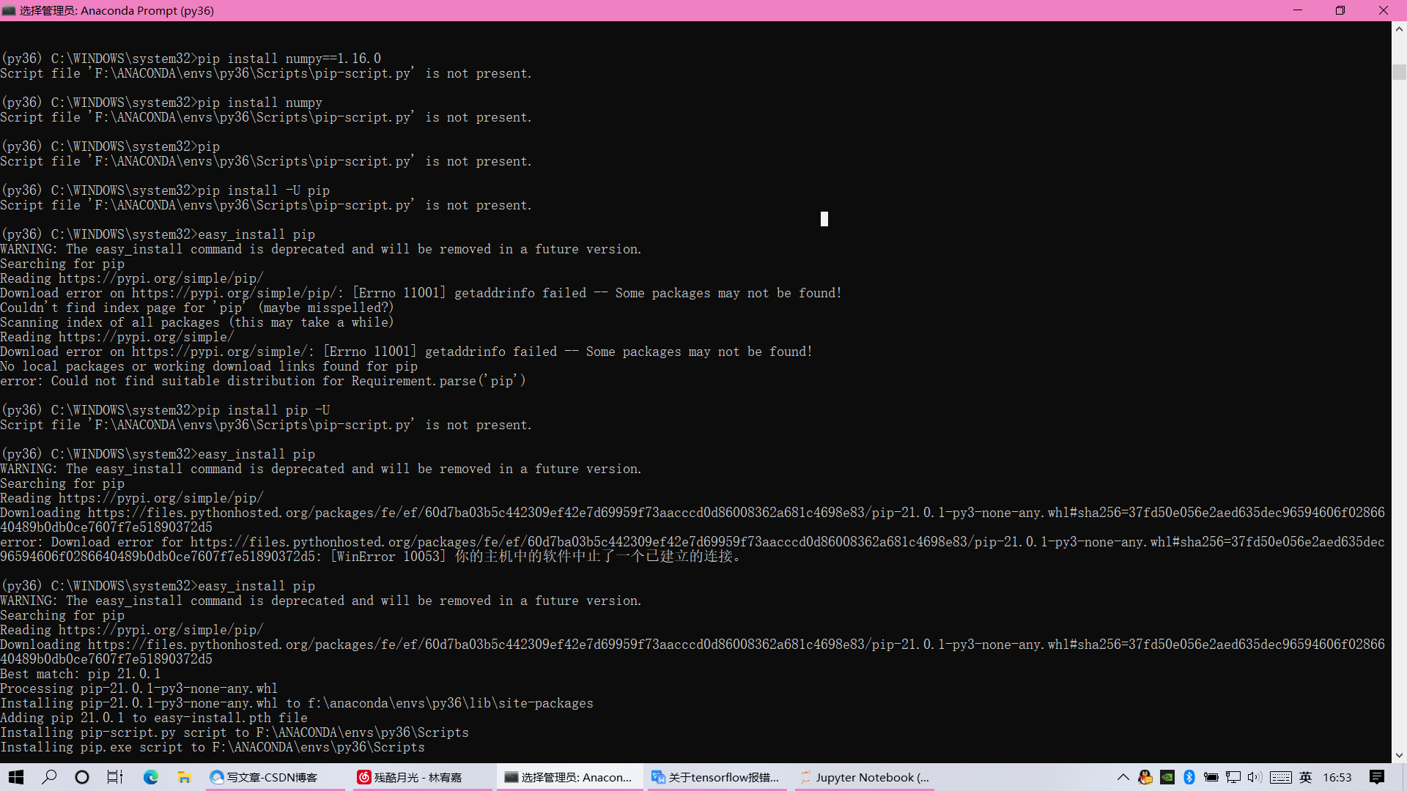Screen dimensions: 1407x791
Task: Open Windows Search
Action: click(49, 777)
